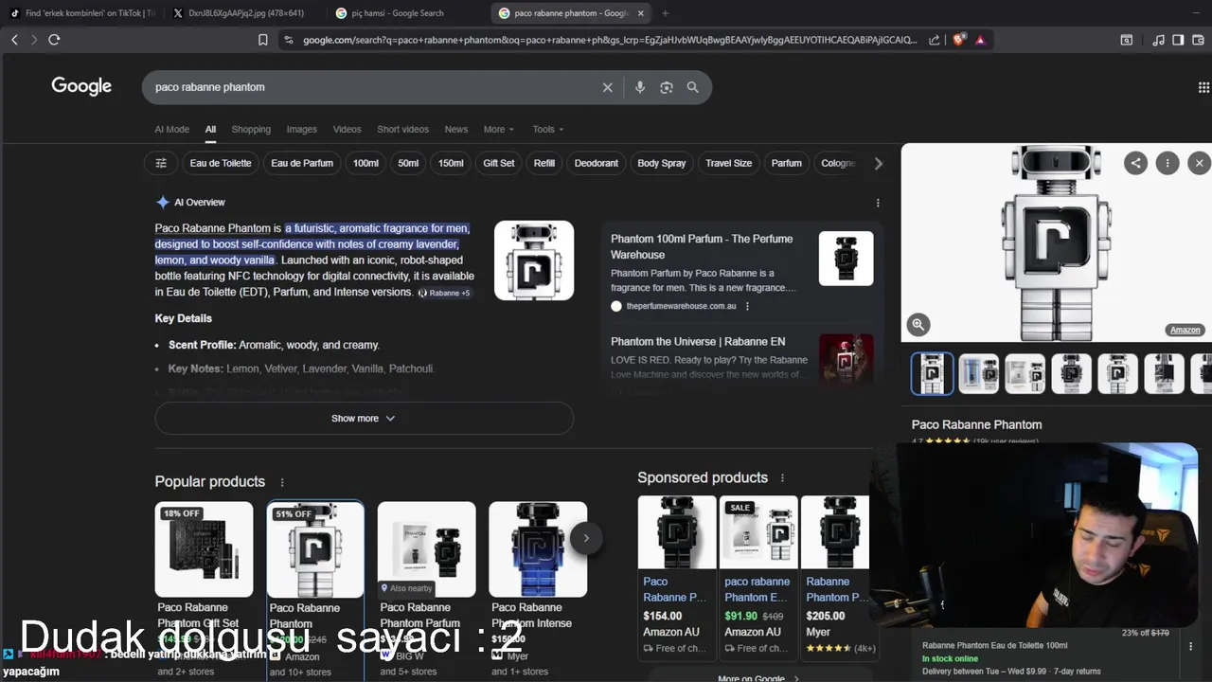Switch to the TikTok erkek kombinleri tab
The width and height of the screenshot is (1212, 682).
click(83, 13)
